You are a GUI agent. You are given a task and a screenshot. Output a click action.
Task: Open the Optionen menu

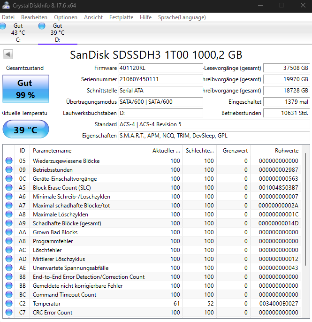[x=66, y=17]
